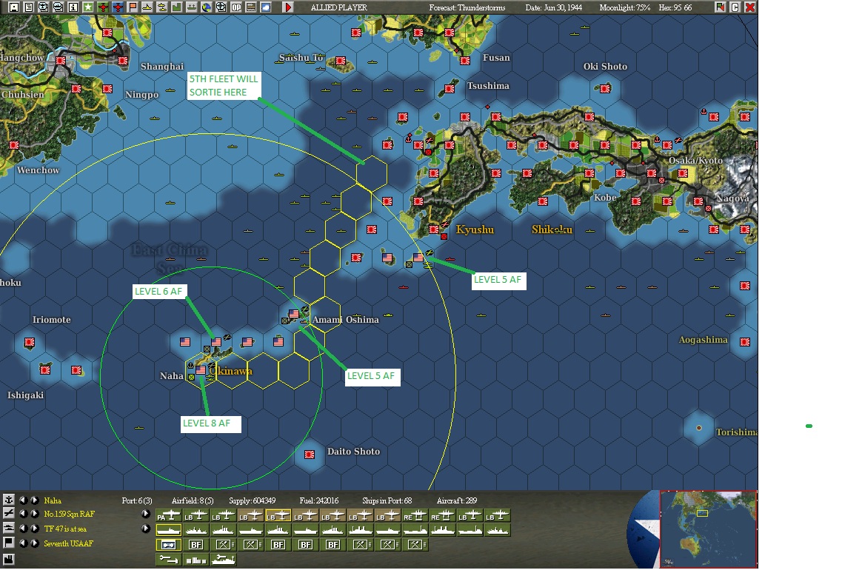Select the Daito Shoto Japanese base marker
This screenshot has height=573, width=842.
coord(310,455)
